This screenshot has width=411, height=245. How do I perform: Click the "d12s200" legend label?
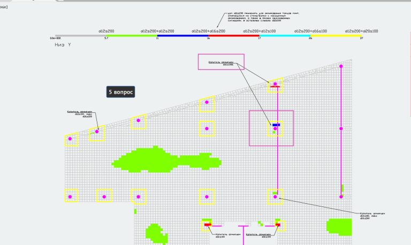point(106,31)
